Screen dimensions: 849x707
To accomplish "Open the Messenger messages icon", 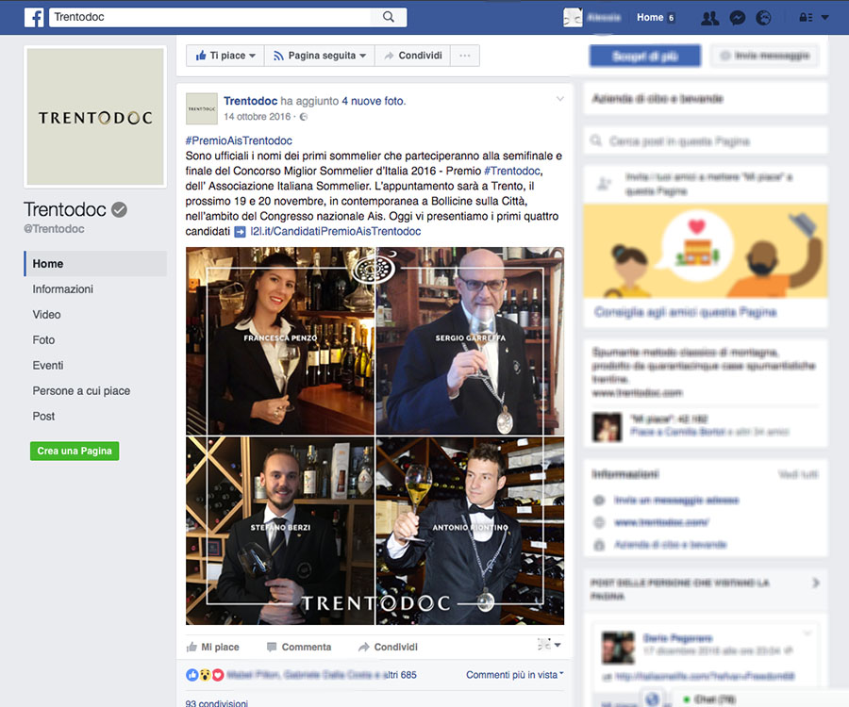I will pyautogui.click(x=737, y=18).
